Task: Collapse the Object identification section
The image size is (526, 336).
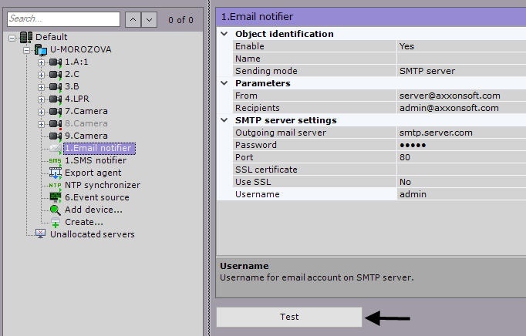Action: [x=224, y=34]
